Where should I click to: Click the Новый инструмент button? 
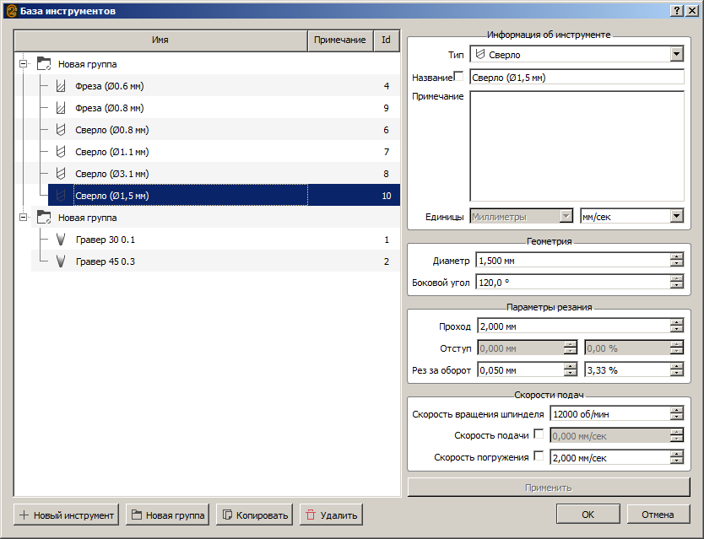(67, 515)
